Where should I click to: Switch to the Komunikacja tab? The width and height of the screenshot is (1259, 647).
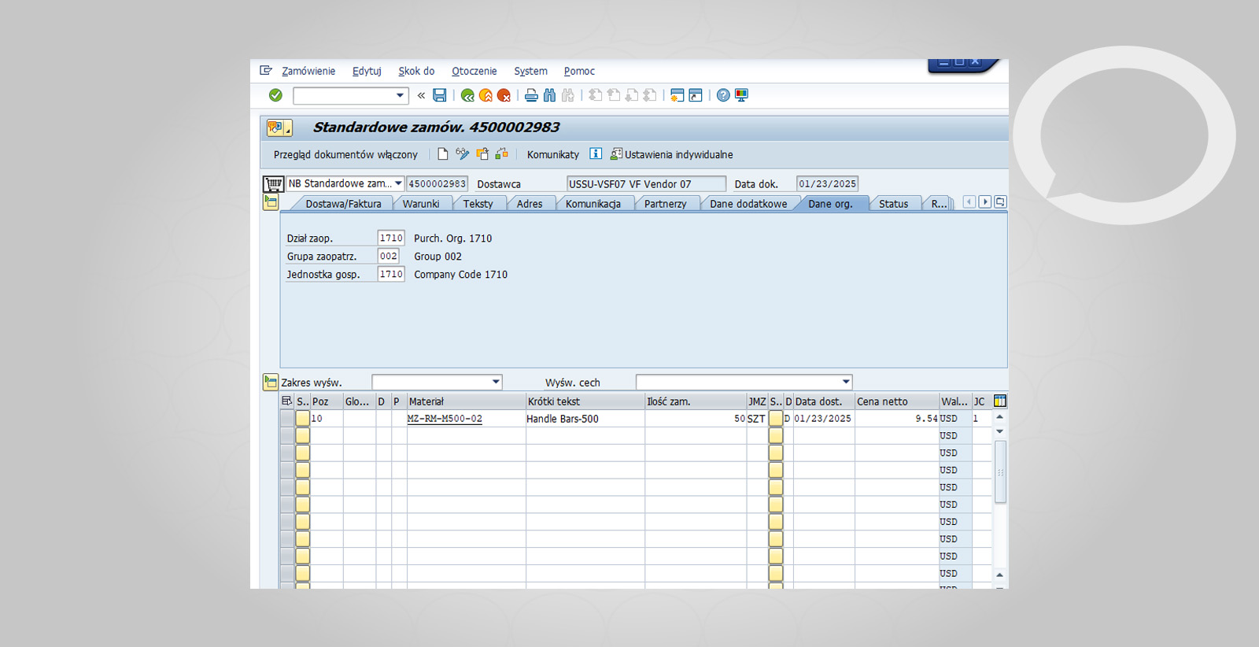coord(593,204)
